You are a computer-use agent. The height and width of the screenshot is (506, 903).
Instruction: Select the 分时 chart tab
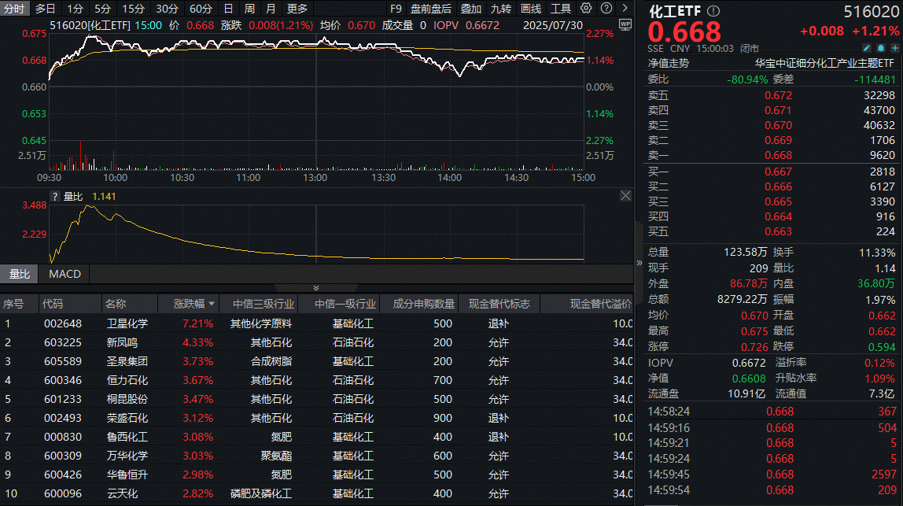tap(14, 9)
